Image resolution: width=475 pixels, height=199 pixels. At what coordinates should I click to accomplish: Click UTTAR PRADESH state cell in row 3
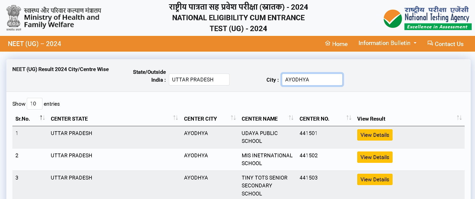tap(71, 178)
